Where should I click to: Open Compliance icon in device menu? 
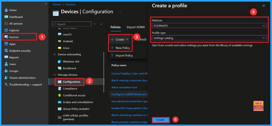(59, 89)
